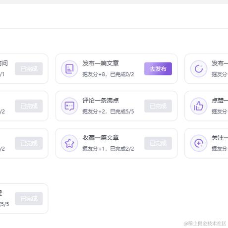The image size is (228, 228).
Task: Select the 收藏一篇文章 task title
Action: click(x=101, y=137)
